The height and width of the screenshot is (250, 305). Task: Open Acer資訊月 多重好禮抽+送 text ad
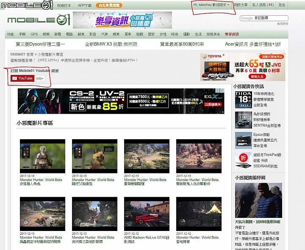252,44
